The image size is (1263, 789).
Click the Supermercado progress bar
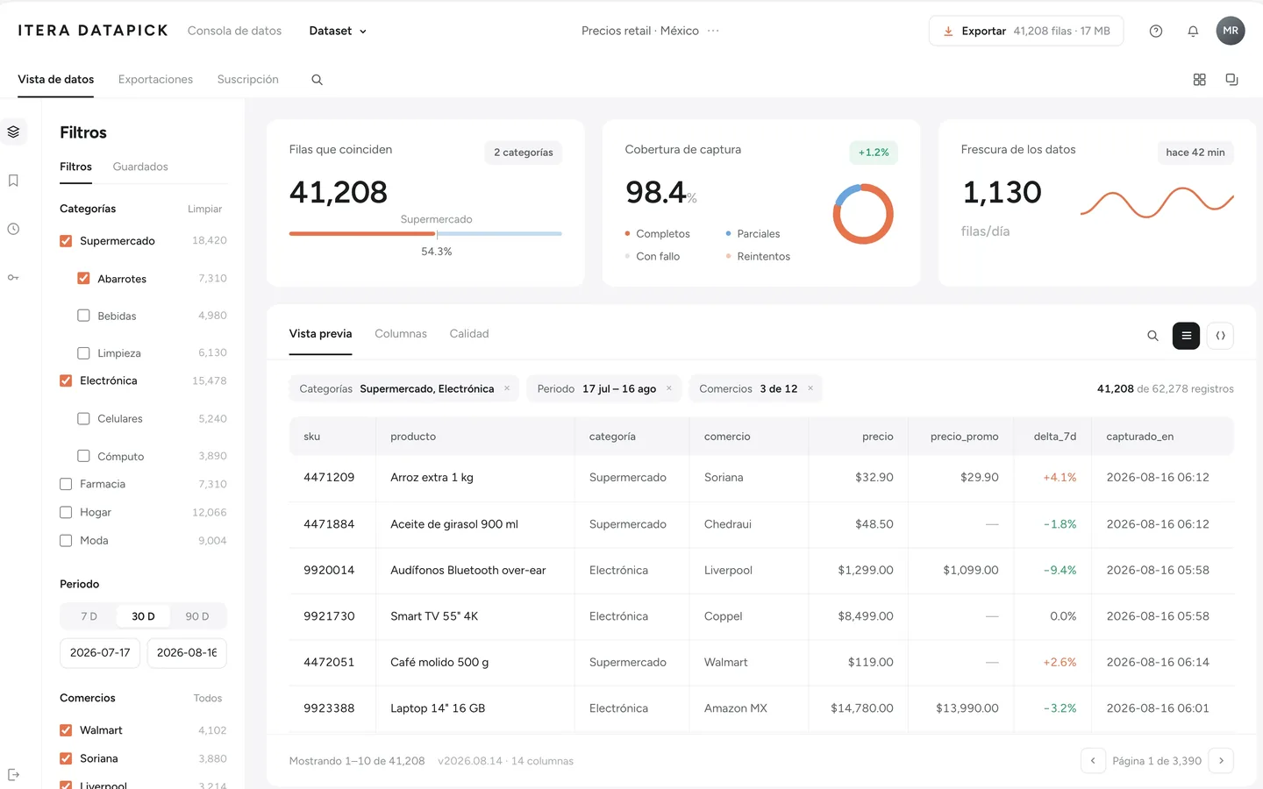click(425, 234)
